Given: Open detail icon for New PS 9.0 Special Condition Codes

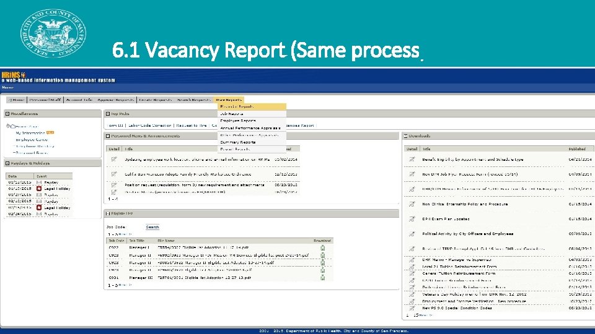Looking at the screenshot, I should (412, 308).
